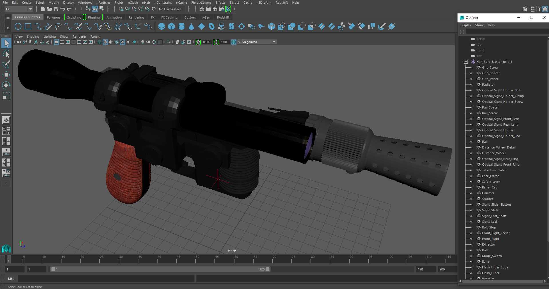Toggle use all lights in viewport

coord(128,42)
